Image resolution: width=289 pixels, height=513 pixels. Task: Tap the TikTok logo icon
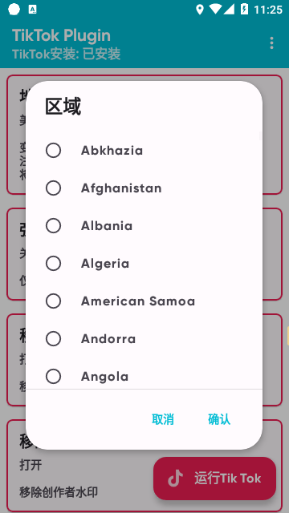[175, 479]
